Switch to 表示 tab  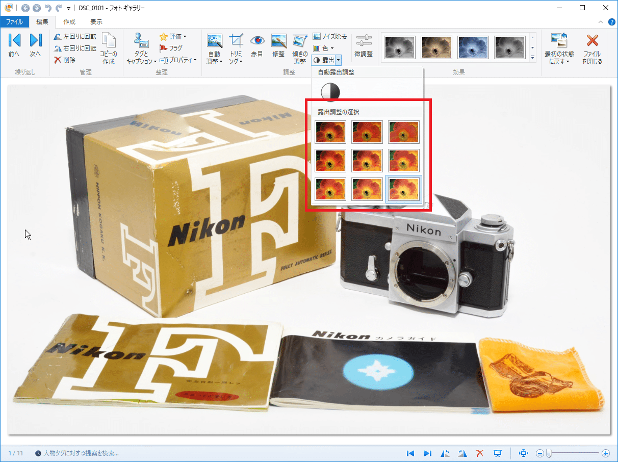(x=96, y=22)
